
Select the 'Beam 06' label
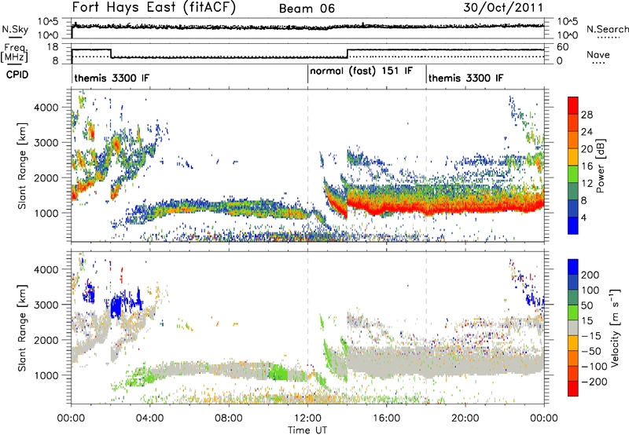[x=307, y=9]
